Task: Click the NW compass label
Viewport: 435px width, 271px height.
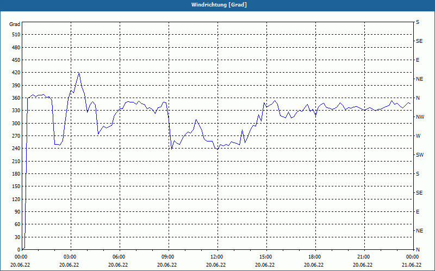Action: coord(420,117)
